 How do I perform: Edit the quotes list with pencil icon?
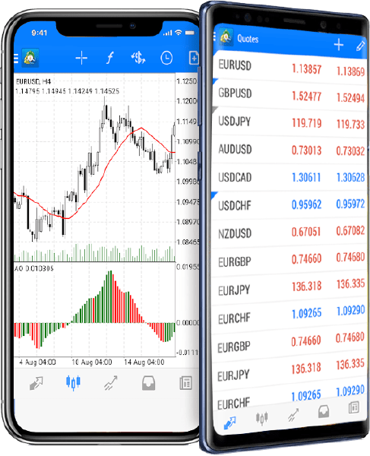360,46
